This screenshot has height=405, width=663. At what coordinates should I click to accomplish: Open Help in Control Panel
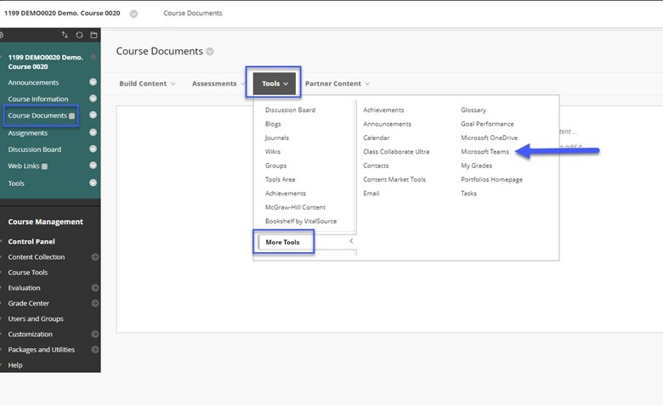(15, 365)
